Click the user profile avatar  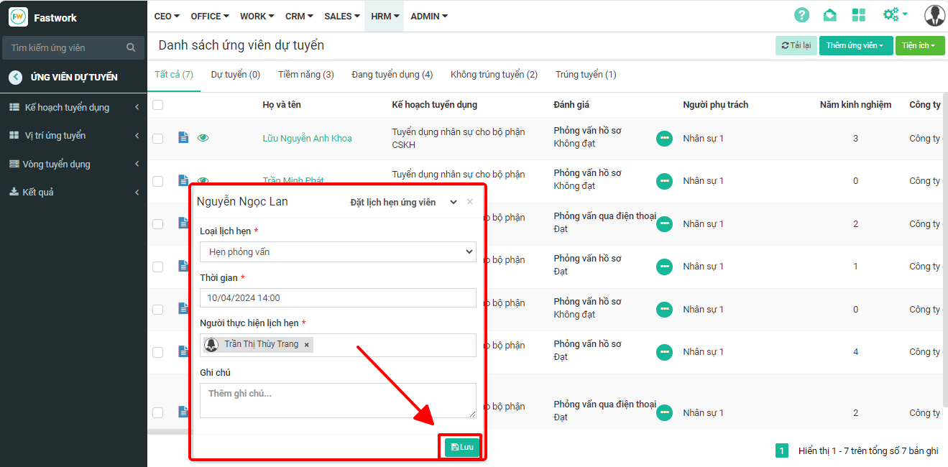pos(934,15)
